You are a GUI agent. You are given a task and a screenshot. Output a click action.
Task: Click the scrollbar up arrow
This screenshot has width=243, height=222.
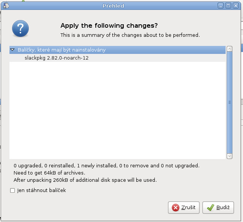(229, 49)
